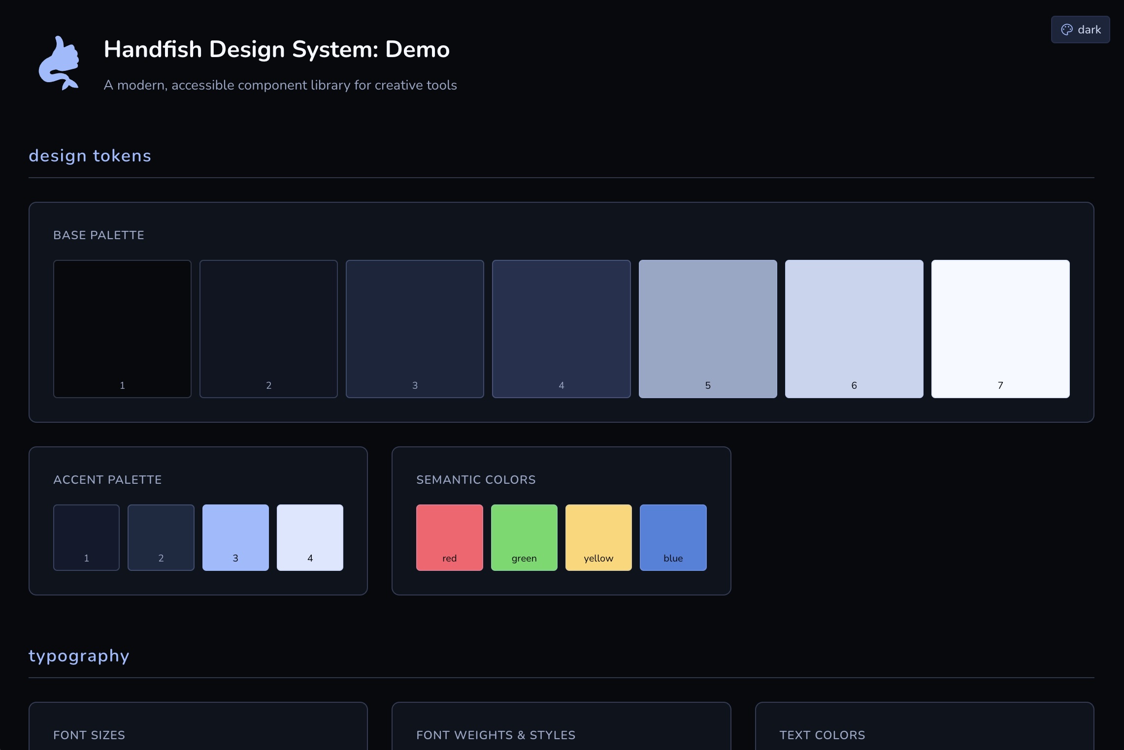Pick accent palette swatch 3
Viewport: 1124px width, 750px height.
point(235,537)
